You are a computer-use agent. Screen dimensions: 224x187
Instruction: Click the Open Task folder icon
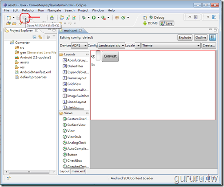pyautogui.click(x=14, y=23)
